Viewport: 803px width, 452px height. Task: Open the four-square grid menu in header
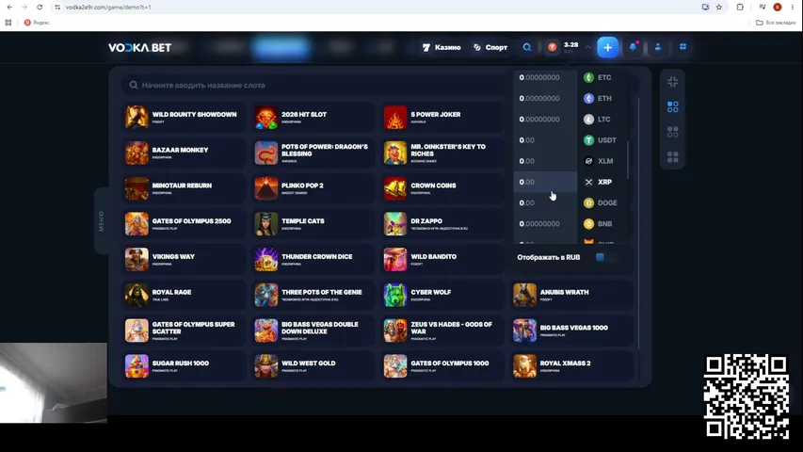pos(683,47)
